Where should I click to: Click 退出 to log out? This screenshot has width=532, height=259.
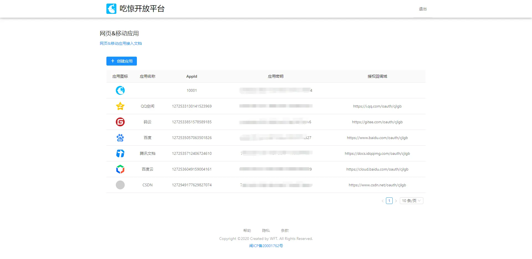(x=423, y=9)
